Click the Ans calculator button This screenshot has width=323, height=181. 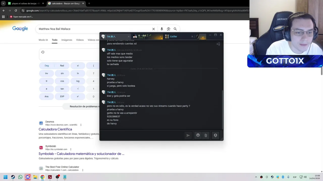coord(47,97)
